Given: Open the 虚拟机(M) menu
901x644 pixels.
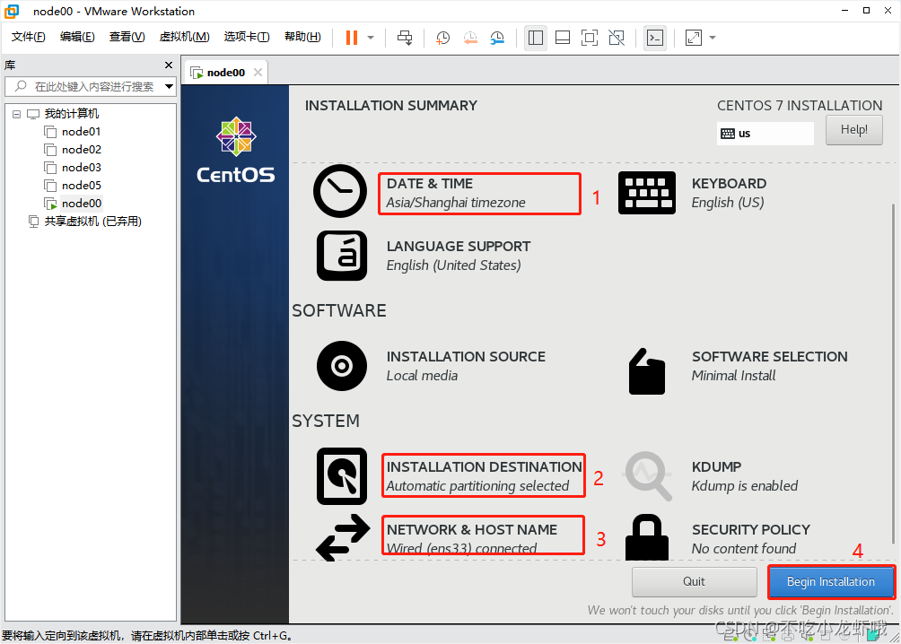Looking at the screenshot, I should tap(184, 37).
